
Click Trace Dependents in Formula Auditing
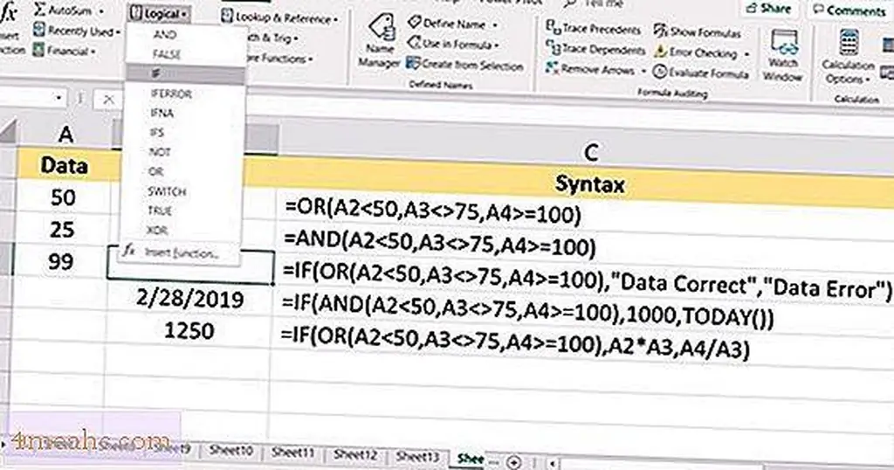coord(595,50)
